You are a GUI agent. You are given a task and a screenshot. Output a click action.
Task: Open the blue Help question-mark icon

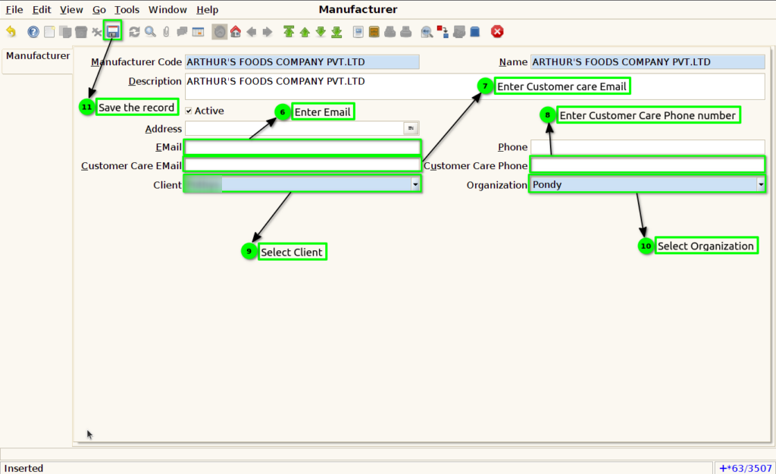[33, 32]
